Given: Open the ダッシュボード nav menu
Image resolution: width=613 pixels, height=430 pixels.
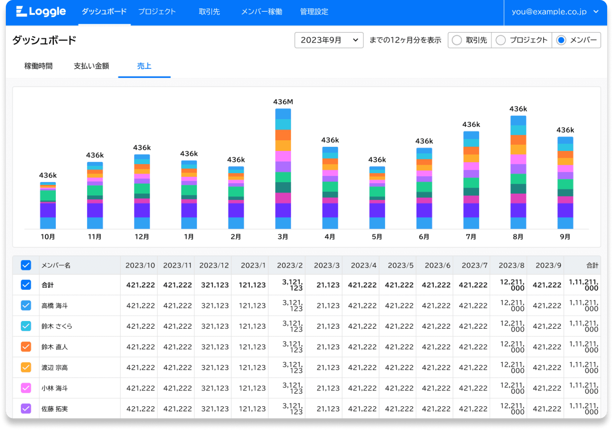Looking at the screenshot, I should click(x=104, y=12).
